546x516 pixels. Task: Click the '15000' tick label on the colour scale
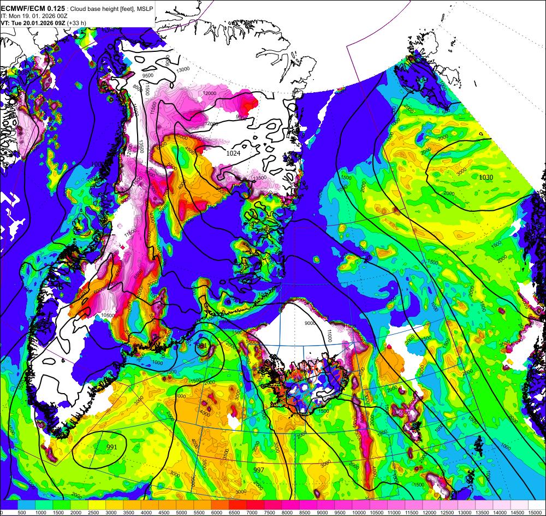tap(535, 513)
